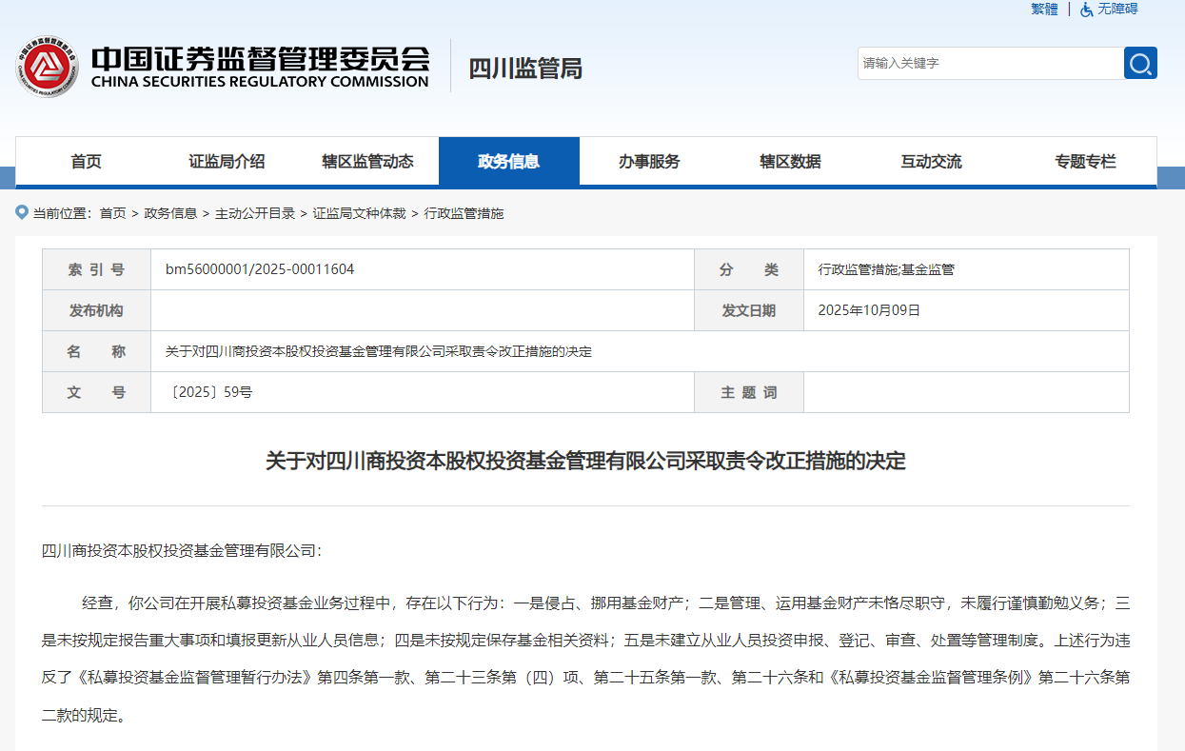Open the 互动交流 navigation item
1185x751 pixels.
(x=931, y=162)
